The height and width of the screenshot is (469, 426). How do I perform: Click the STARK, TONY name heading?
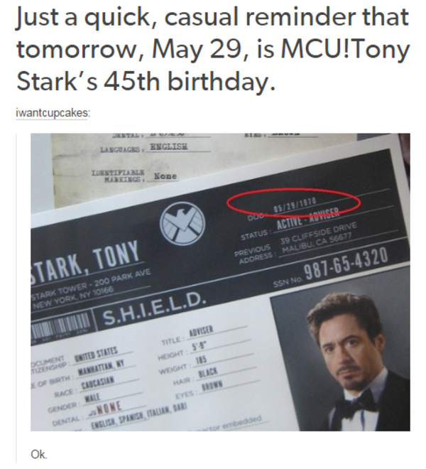coord(85,260)
